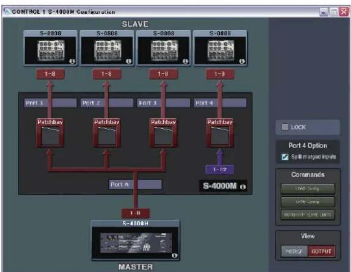The height and width of the screenshot is (272, 351).
Task: Click the AUTO MAP SLAVE UNITS button
Action: tap(308, 215)
